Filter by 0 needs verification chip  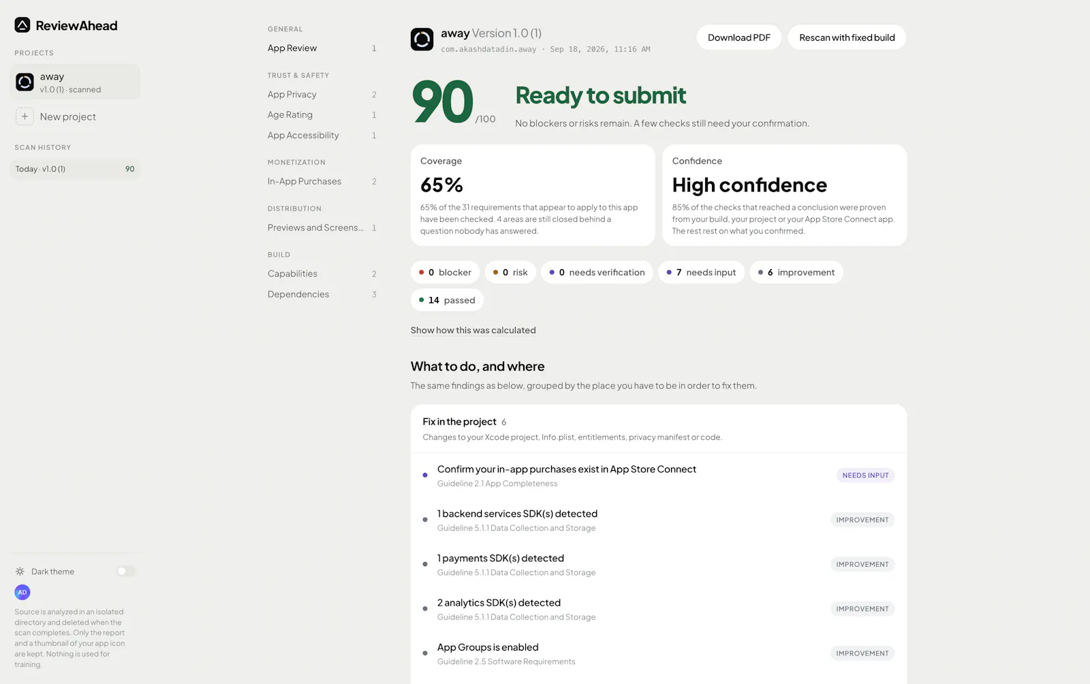597,273
